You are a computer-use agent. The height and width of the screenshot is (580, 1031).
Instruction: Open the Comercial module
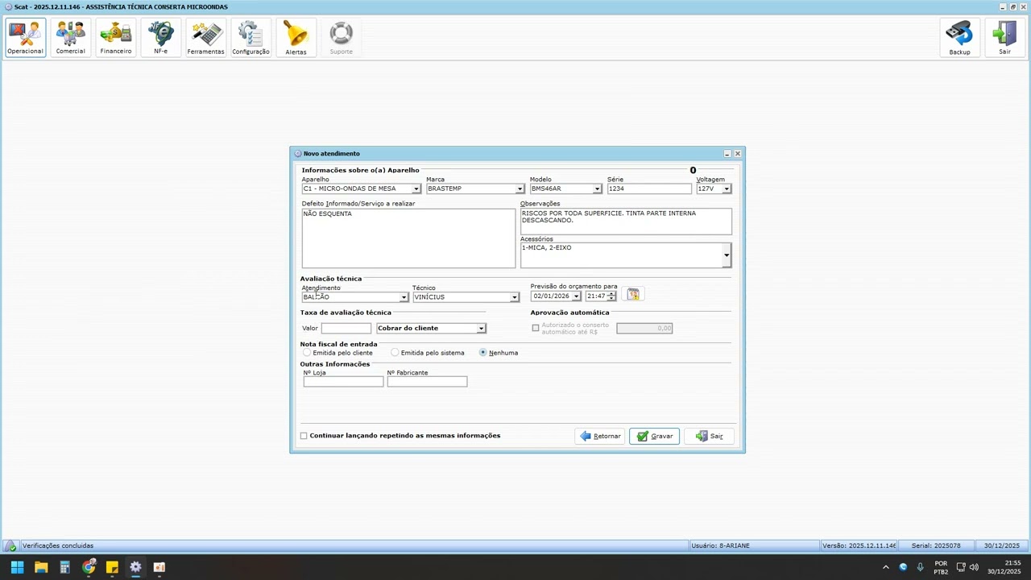coord(71,37)
